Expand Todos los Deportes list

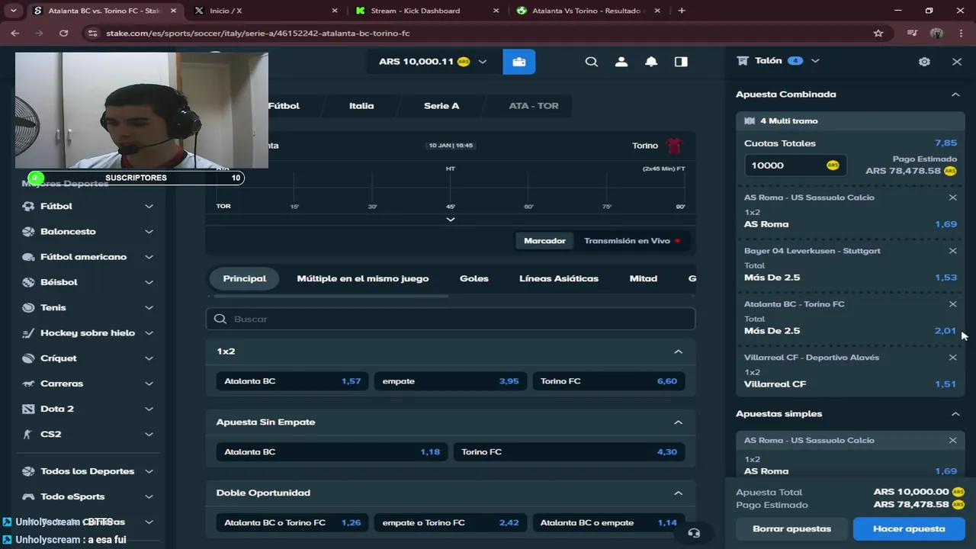click(x=149, y=471)
